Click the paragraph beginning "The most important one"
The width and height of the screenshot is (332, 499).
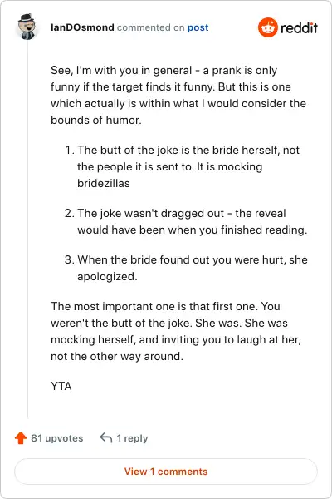(x=176, y=331)
